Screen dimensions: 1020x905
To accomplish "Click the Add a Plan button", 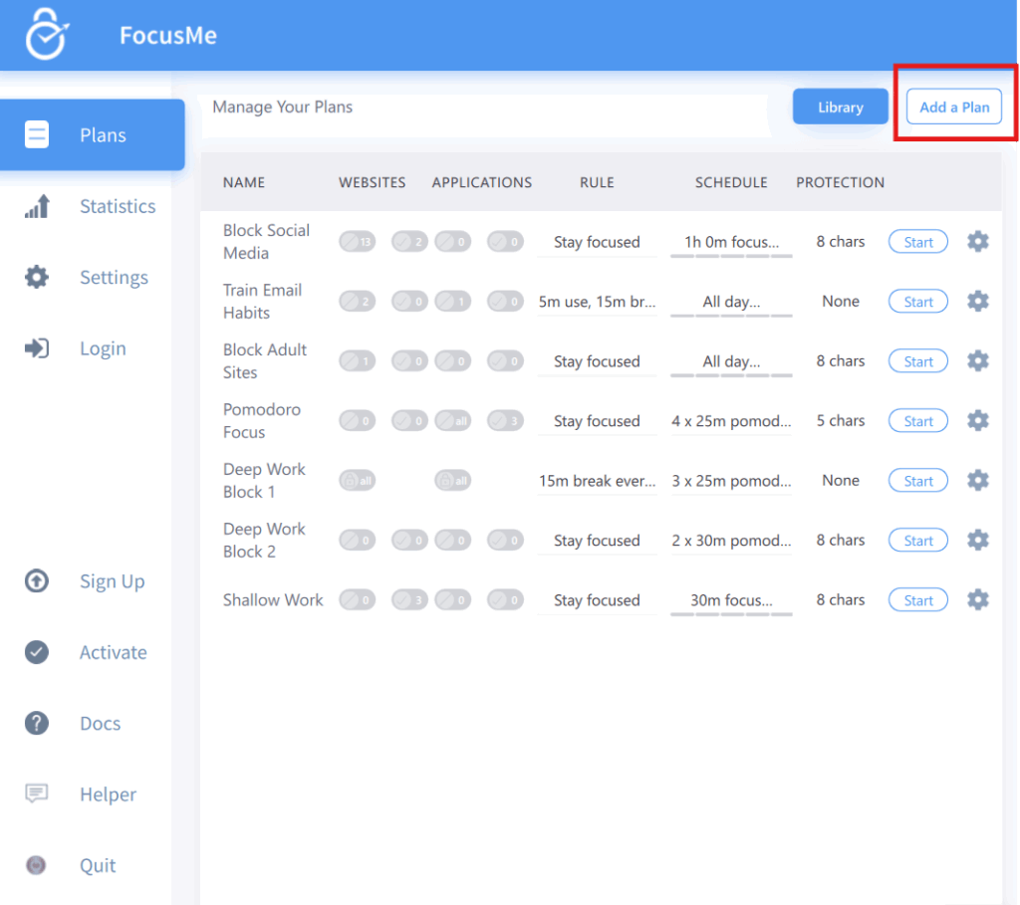I will pyautogui.click(x=953, y=108).
